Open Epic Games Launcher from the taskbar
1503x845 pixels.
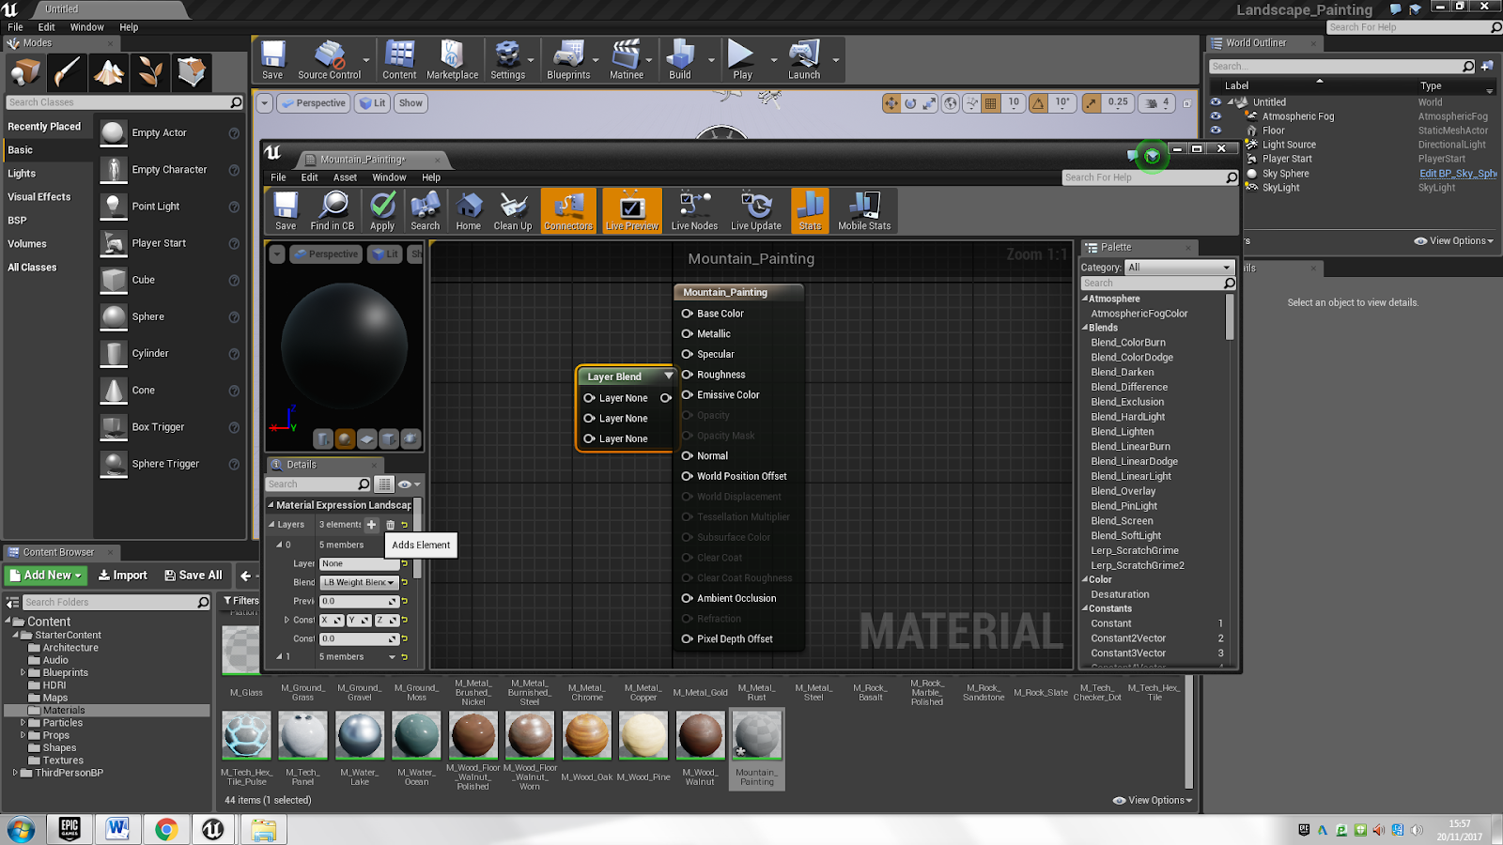click(x=70, y=829)
